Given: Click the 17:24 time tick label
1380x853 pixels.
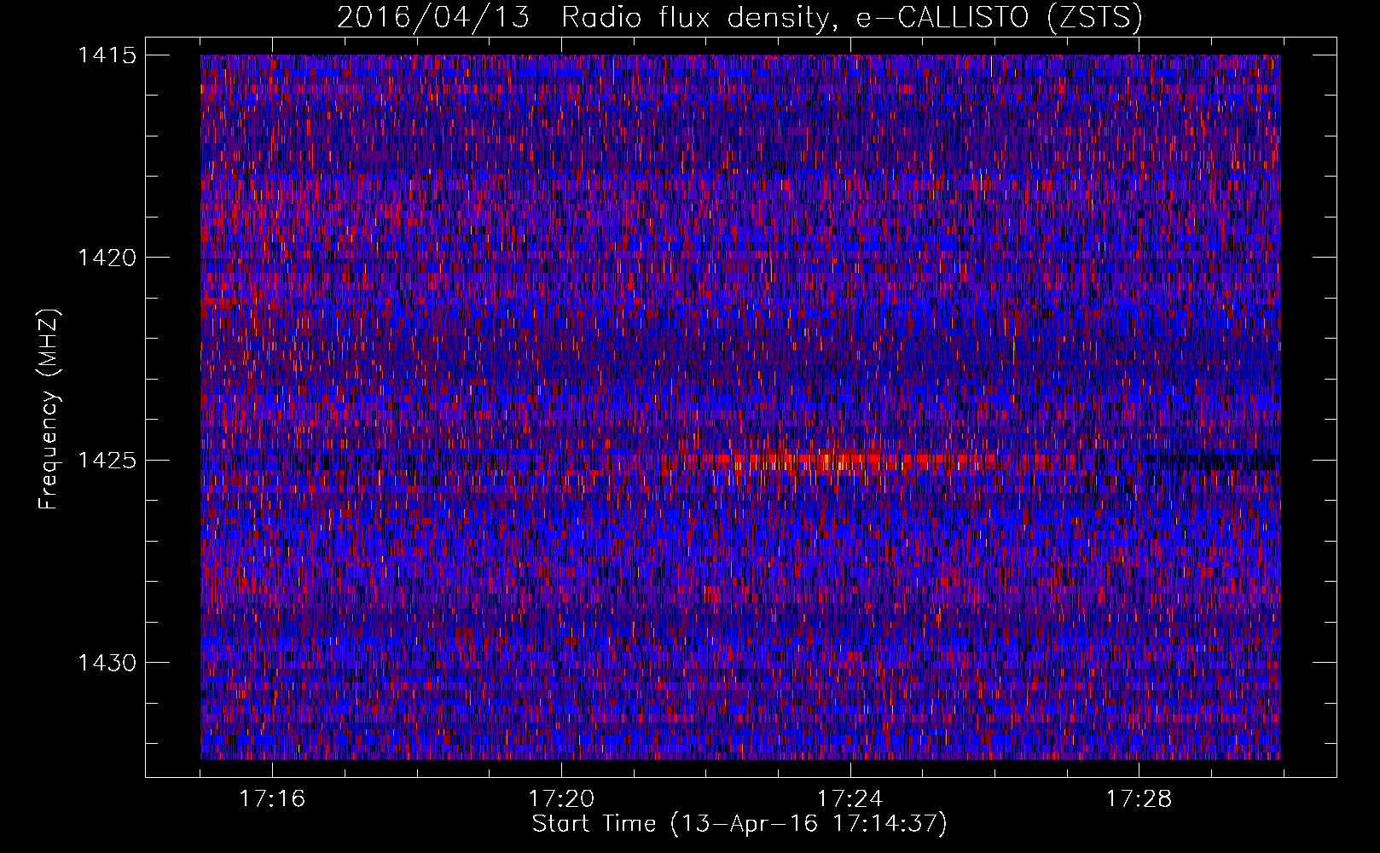Looking at the screenshot, I should (x=850, y=798).
